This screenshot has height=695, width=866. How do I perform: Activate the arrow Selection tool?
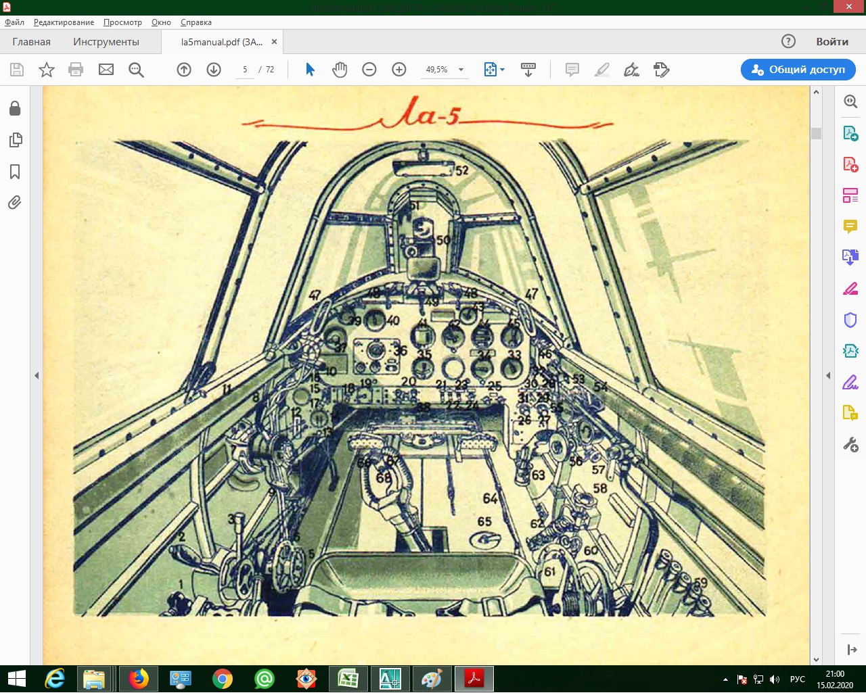(310, 70)
